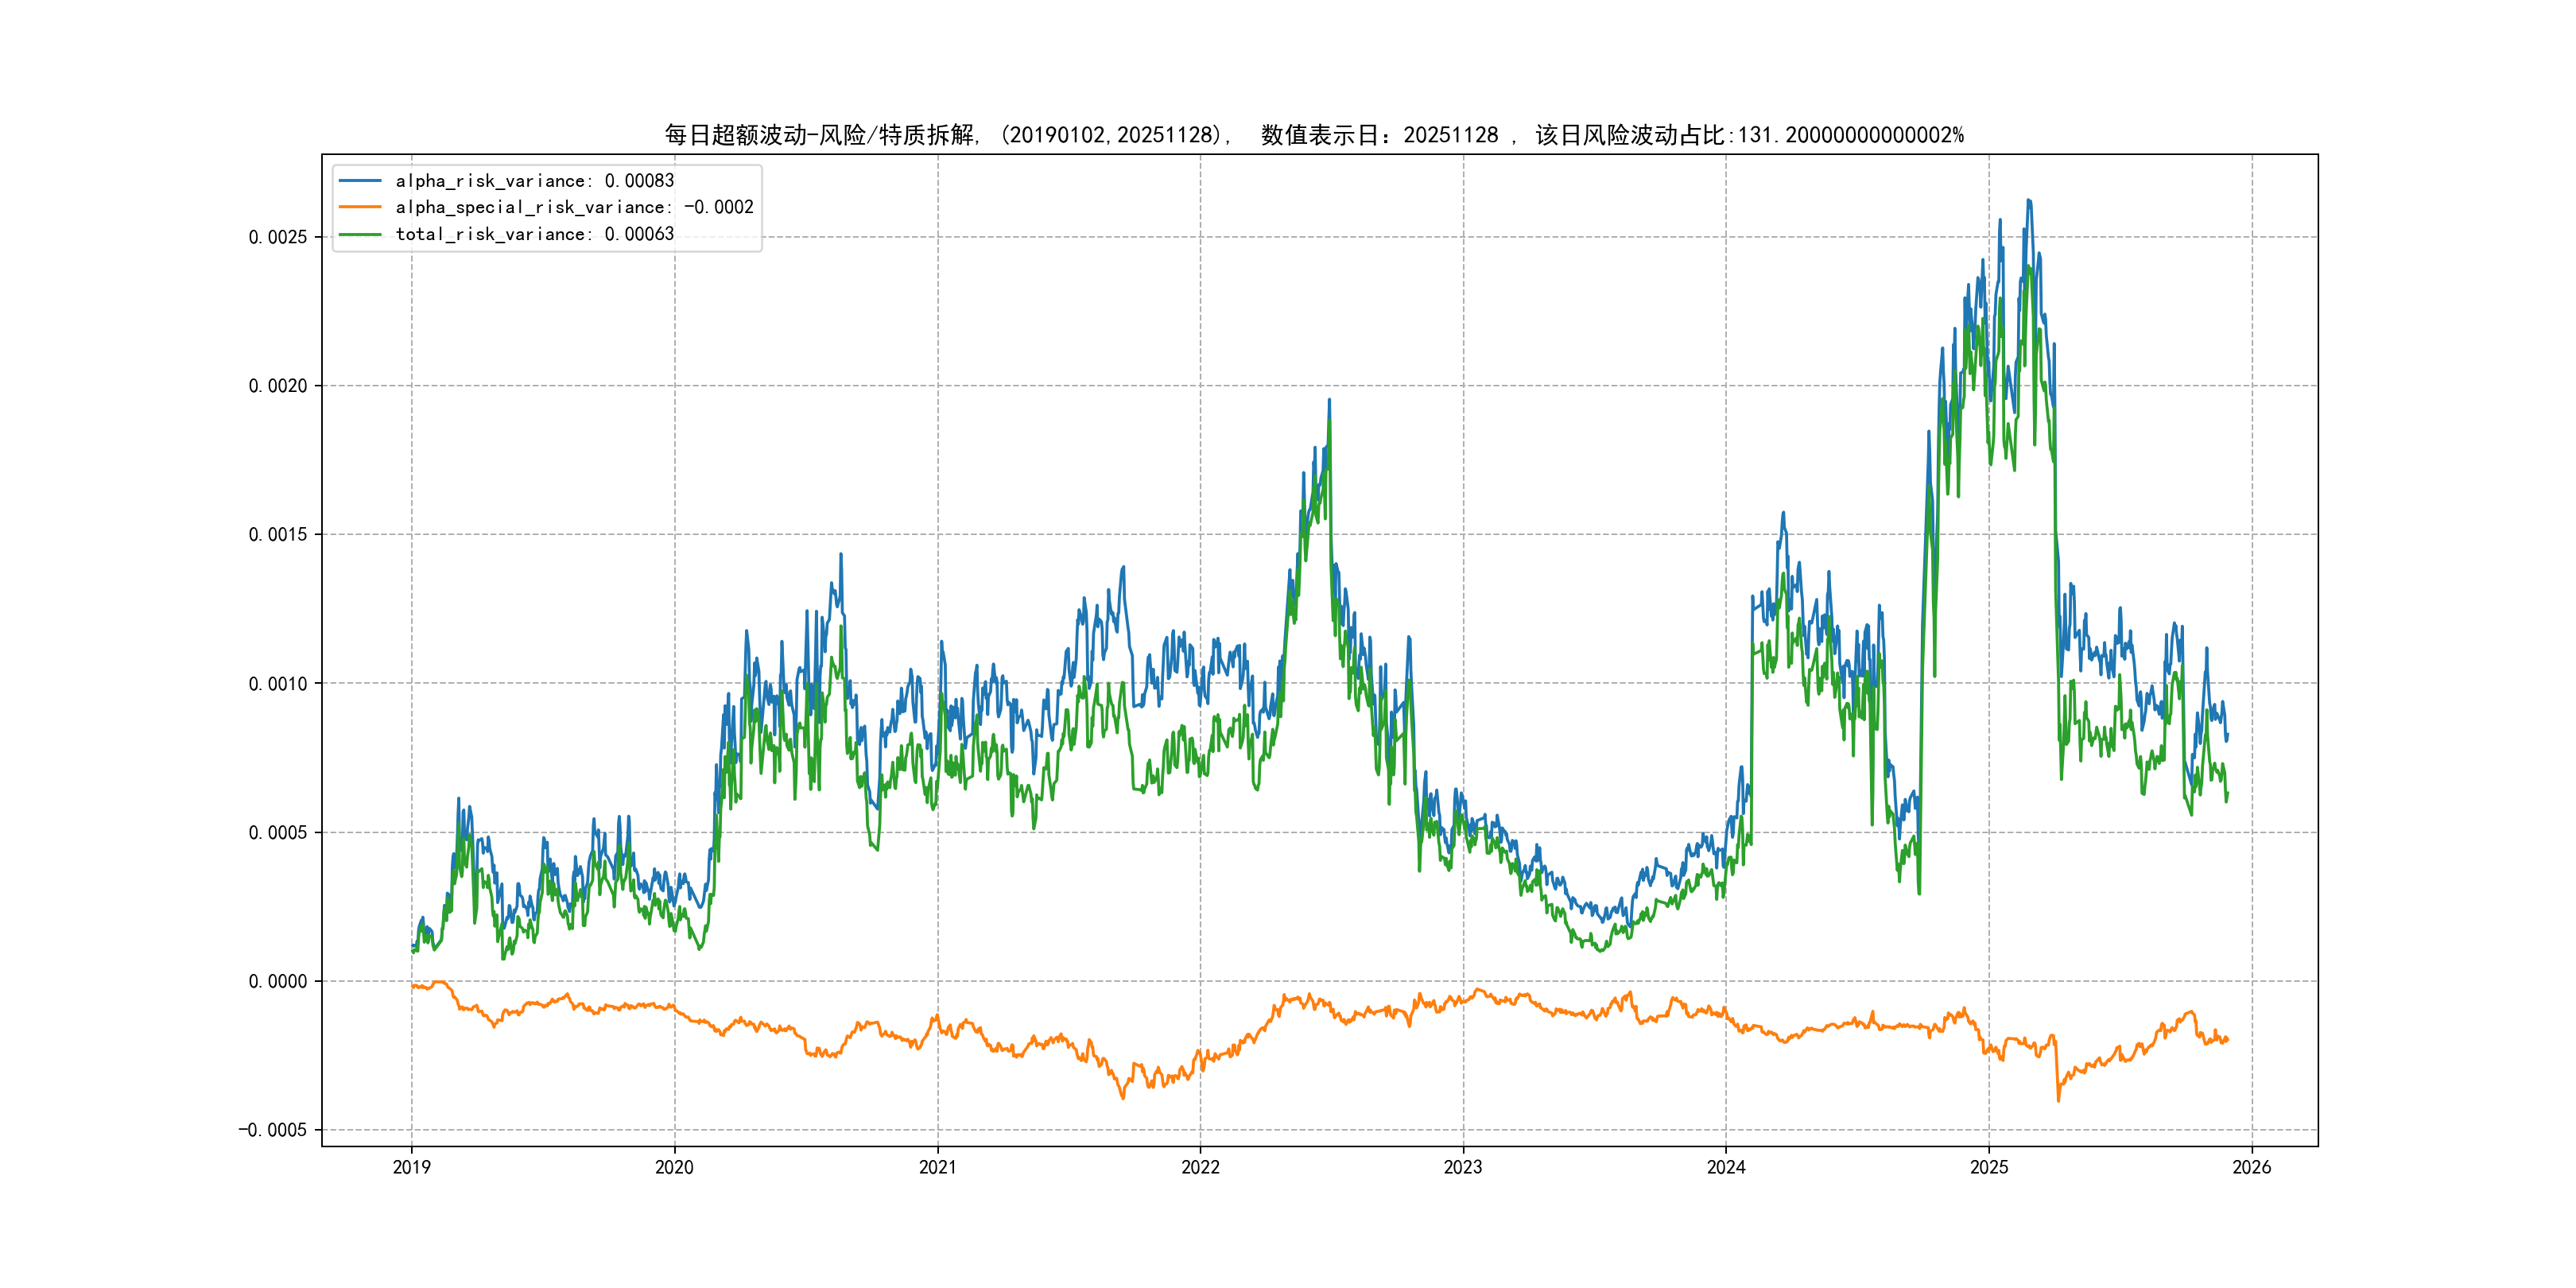Click the chart title text
2576x1288 pixels.
tap(1314, 135)
